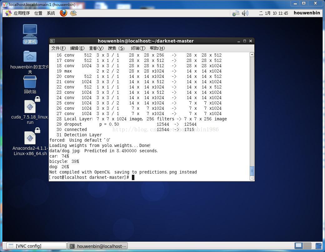Screen dimensions: 325x252
Task: Switch to second workspace in pager
Action: (x=307, y=246)
